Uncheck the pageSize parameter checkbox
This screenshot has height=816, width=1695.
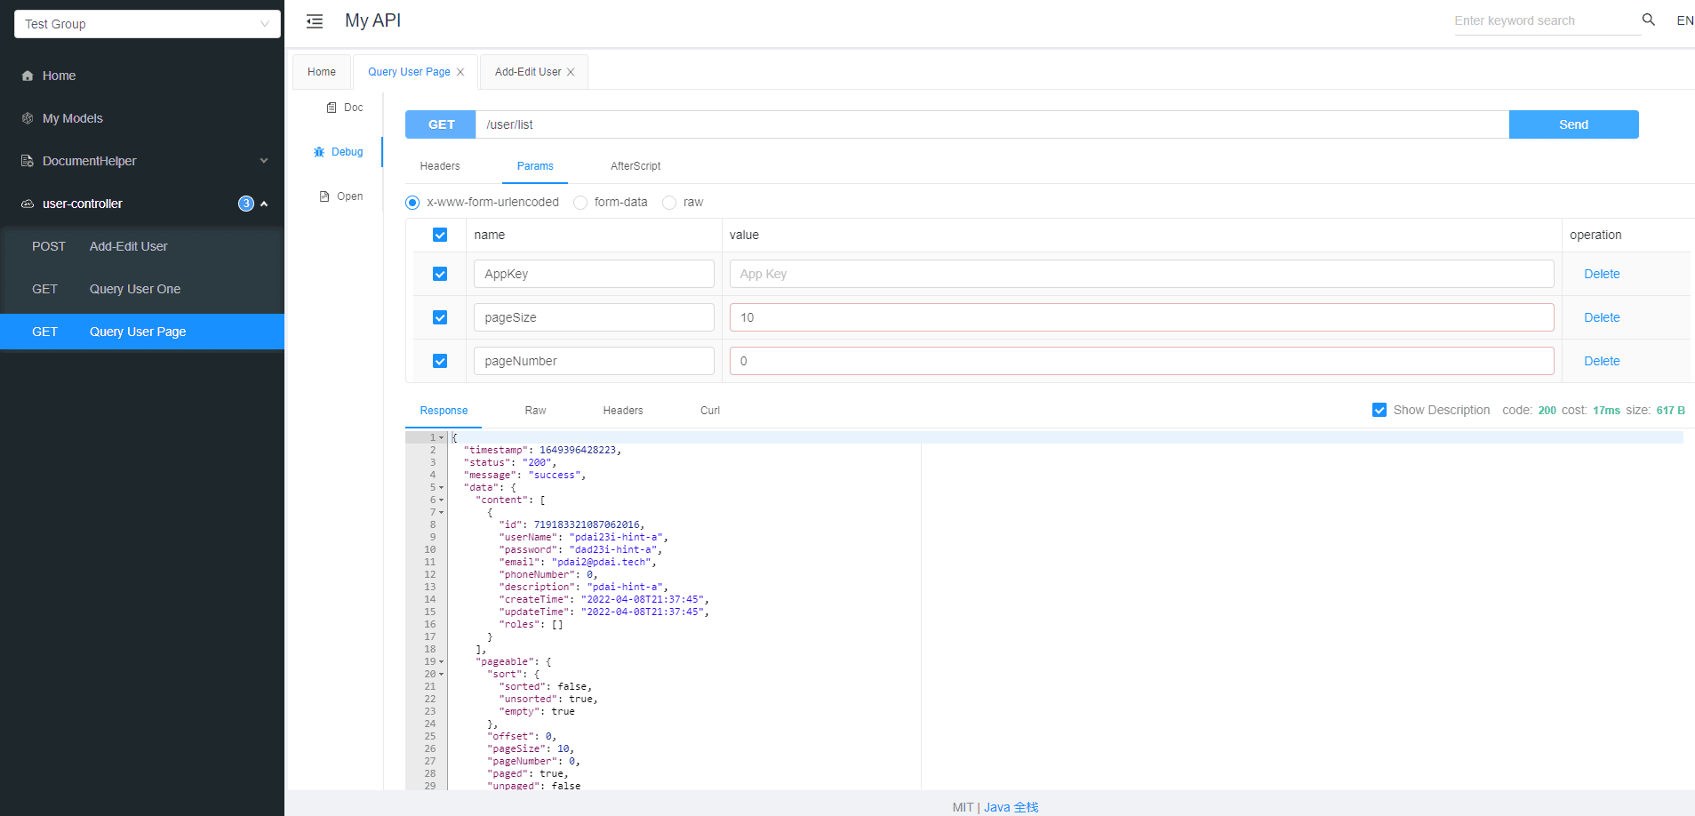(x=440, y=317)
